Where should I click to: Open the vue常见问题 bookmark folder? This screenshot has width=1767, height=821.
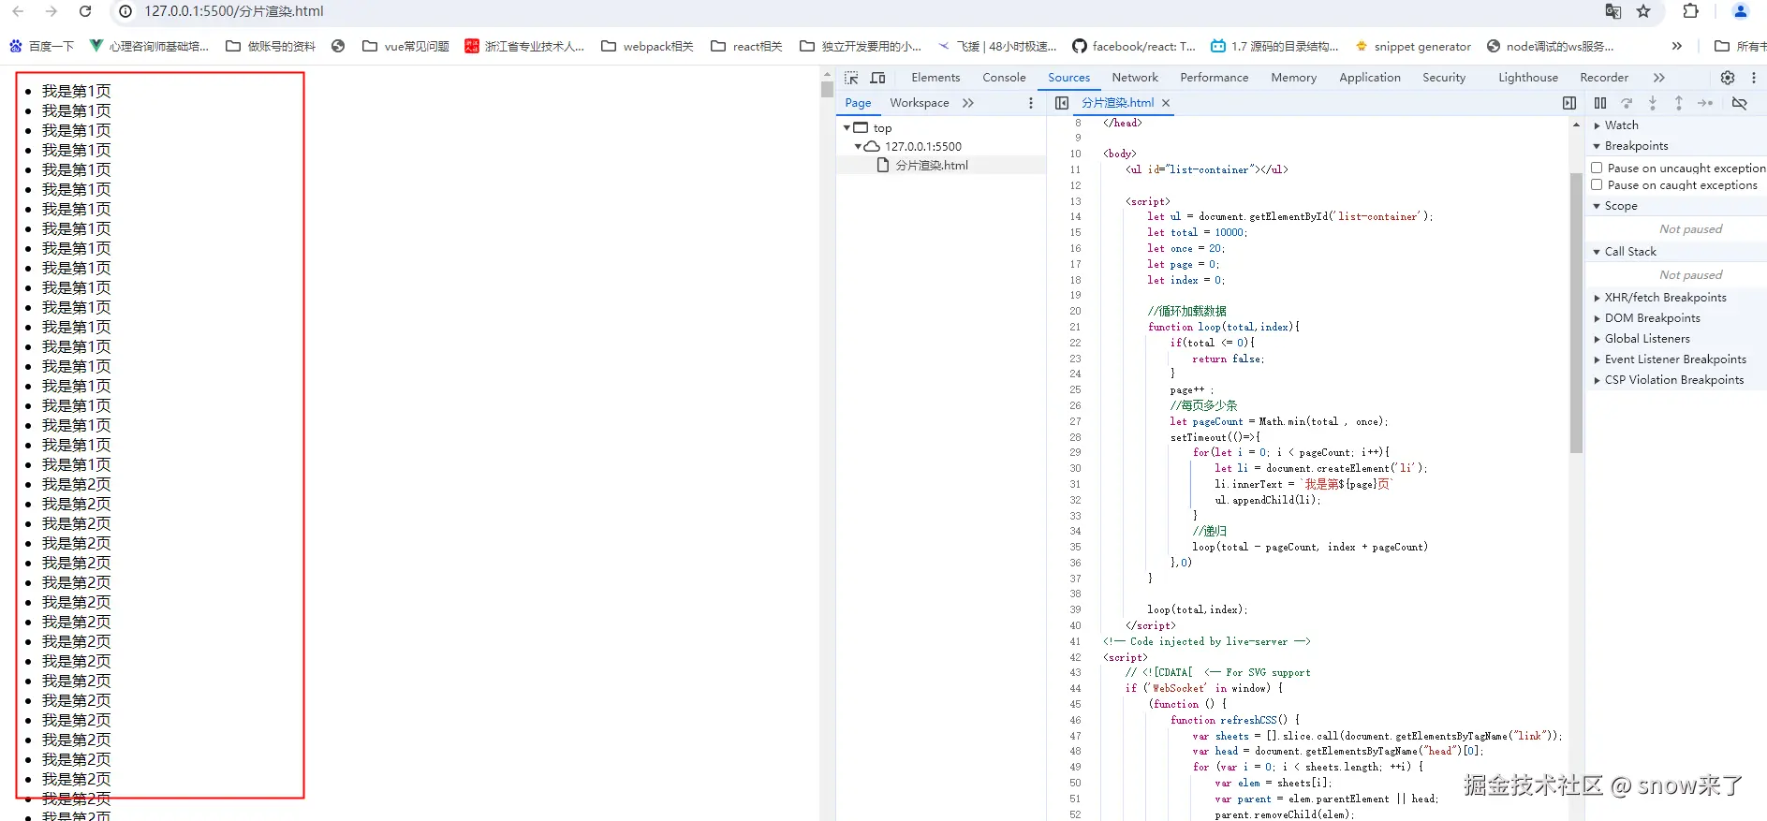405,46
